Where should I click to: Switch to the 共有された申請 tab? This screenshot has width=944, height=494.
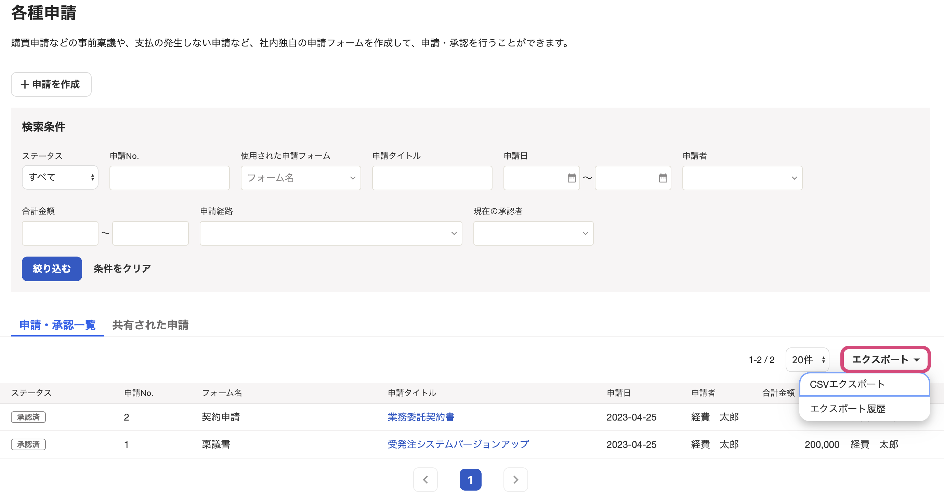pos(150,325)
